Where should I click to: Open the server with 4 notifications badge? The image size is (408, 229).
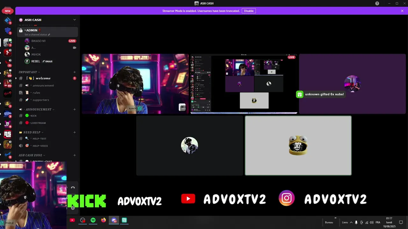[7, 124]
